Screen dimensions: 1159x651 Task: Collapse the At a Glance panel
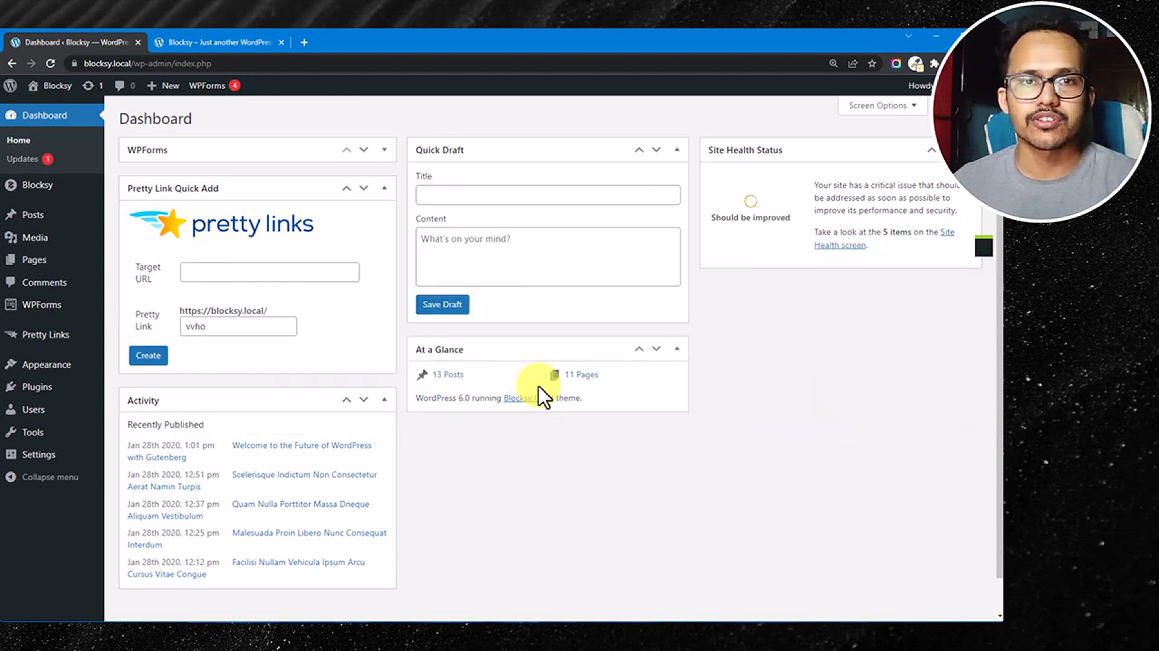(x=677, y=349)
